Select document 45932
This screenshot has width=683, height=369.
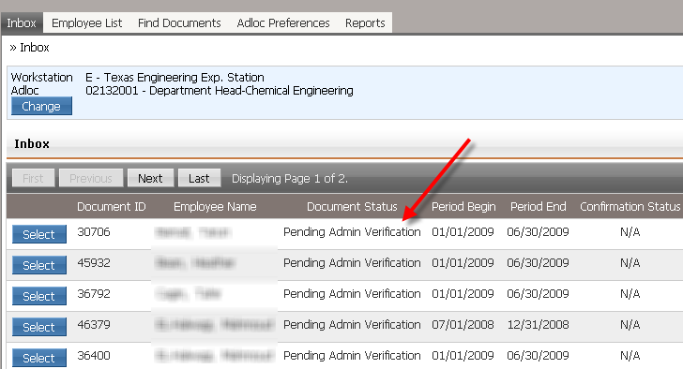click(x=39, y=265)
